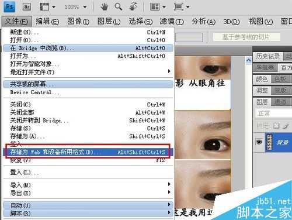Viewport: 292px width, 220px height.
Task: Switch to the 历史记录 panel tab
Action: click(x=268, y=56)
